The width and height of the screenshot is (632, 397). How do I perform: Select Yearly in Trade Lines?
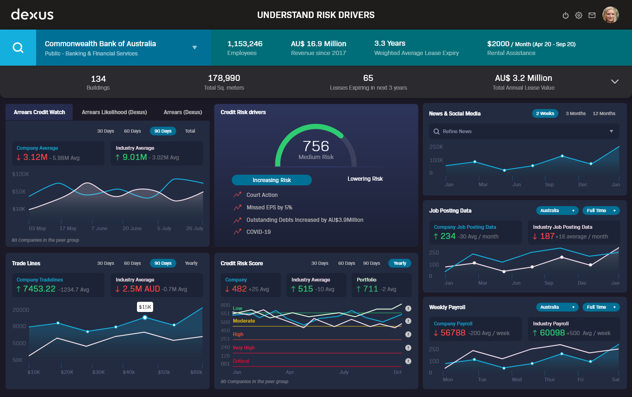(x=191, y=263)
